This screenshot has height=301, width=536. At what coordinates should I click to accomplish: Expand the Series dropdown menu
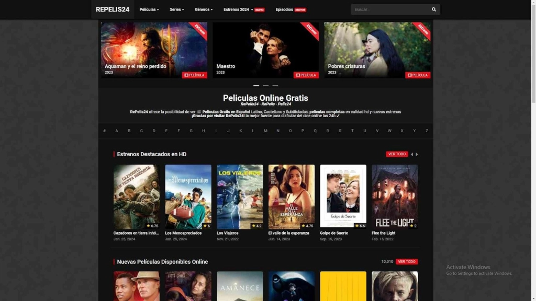pyautogui.click(x=177, y=9)
